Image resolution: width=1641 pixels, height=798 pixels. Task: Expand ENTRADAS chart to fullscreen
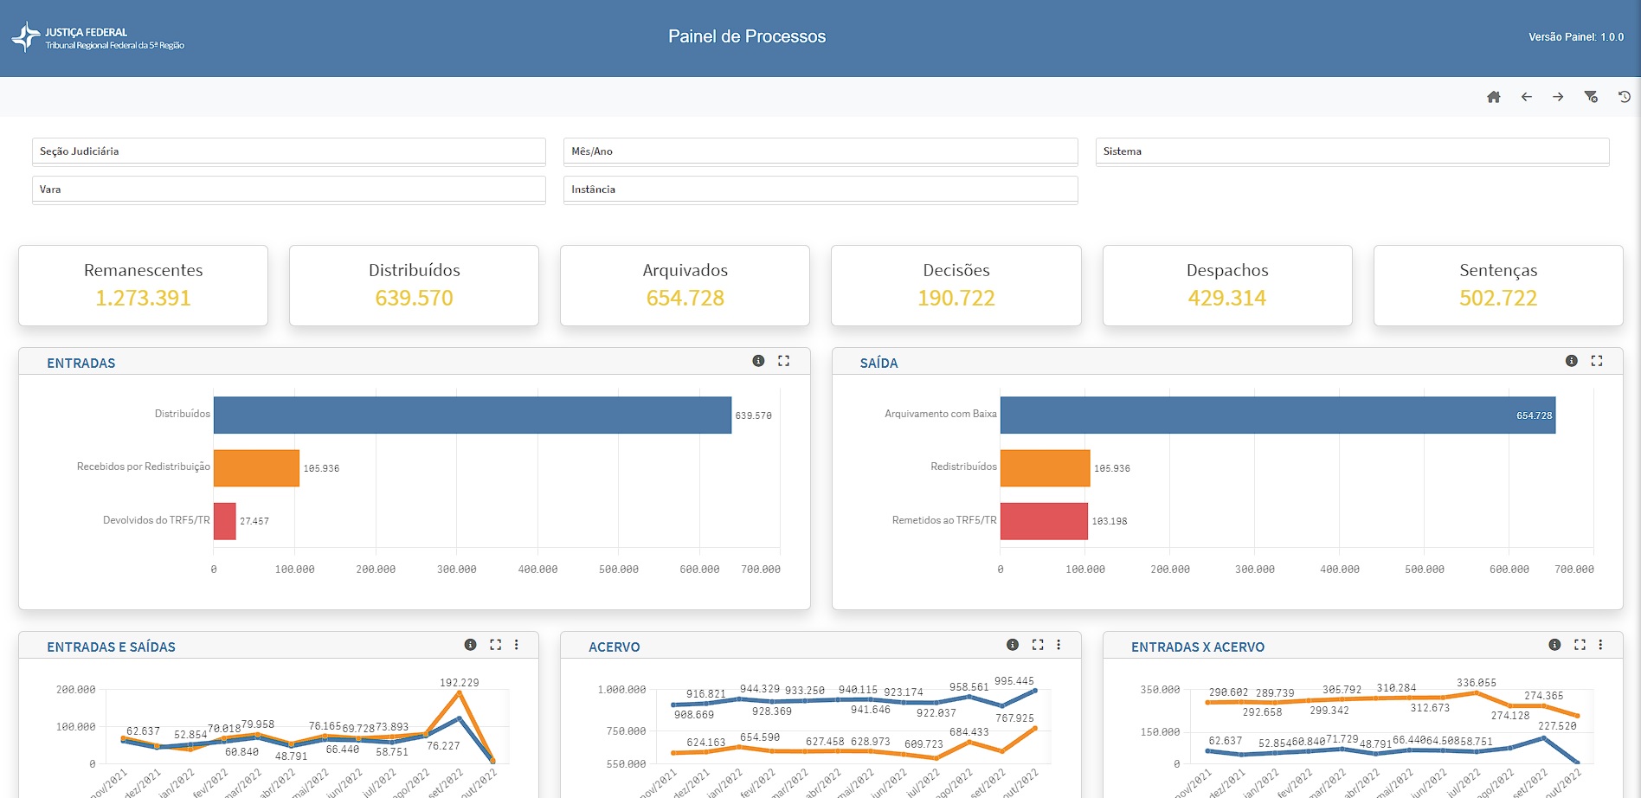[x=784, y=361]
